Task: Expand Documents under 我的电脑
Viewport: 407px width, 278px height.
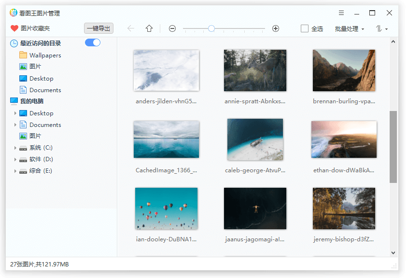Action: pos(15,125)
